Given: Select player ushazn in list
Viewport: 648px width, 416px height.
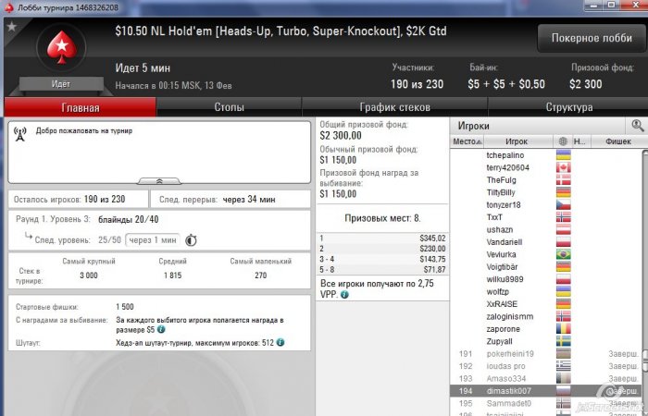Looking at the screenshot, I should coord(546,230).
